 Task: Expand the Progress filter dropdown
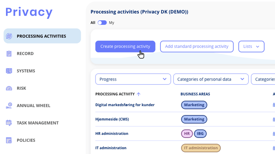point(133,79)
